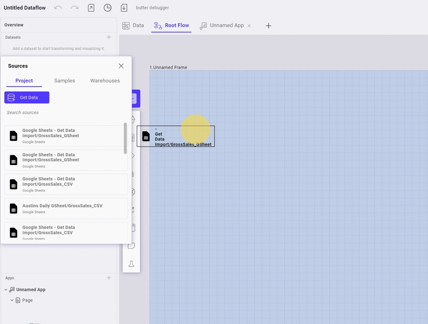Click the download icon in top toolbar
This screenshot has height=324, width=428.
[124, 8]
